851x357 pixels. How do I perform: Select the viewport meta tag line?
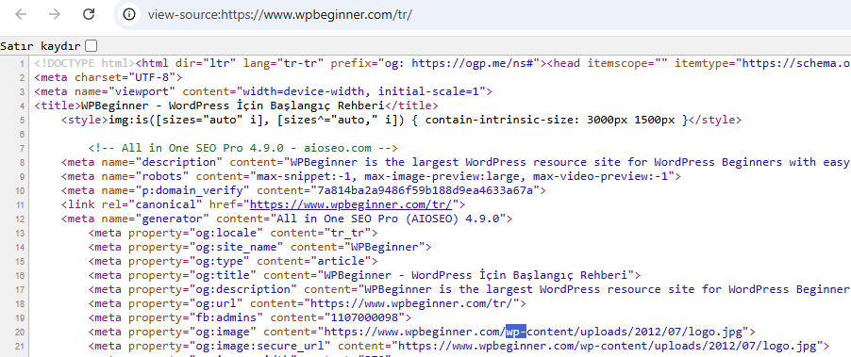pos(262,91)
